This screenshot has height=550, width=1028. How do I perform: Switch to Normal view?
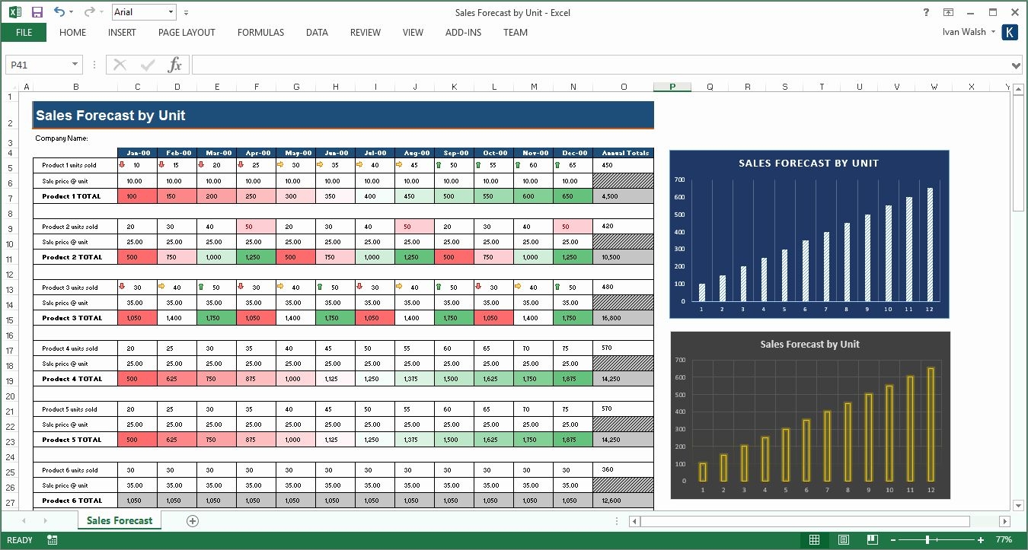coord(814,540)
